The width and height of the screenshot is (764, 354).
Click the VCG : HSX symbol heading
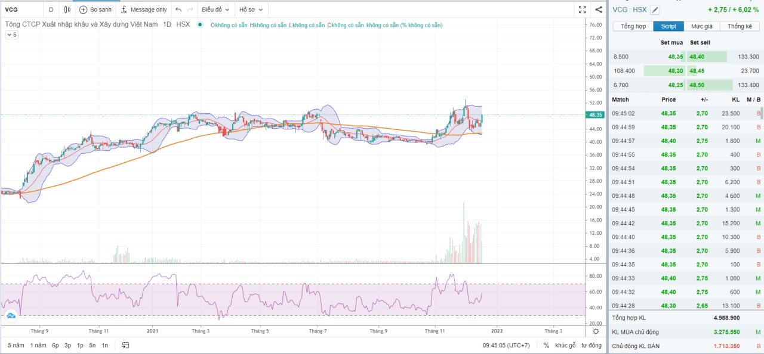[630, 10]
